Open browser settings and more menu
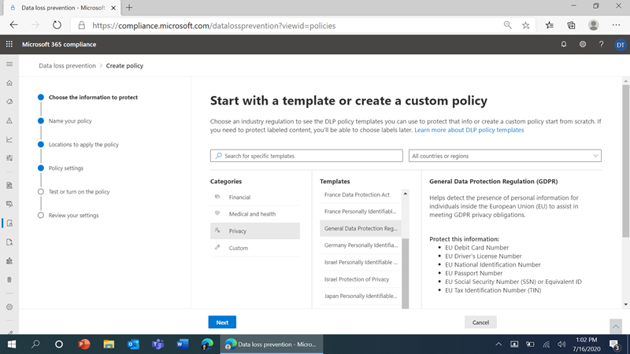 (616, 25)
